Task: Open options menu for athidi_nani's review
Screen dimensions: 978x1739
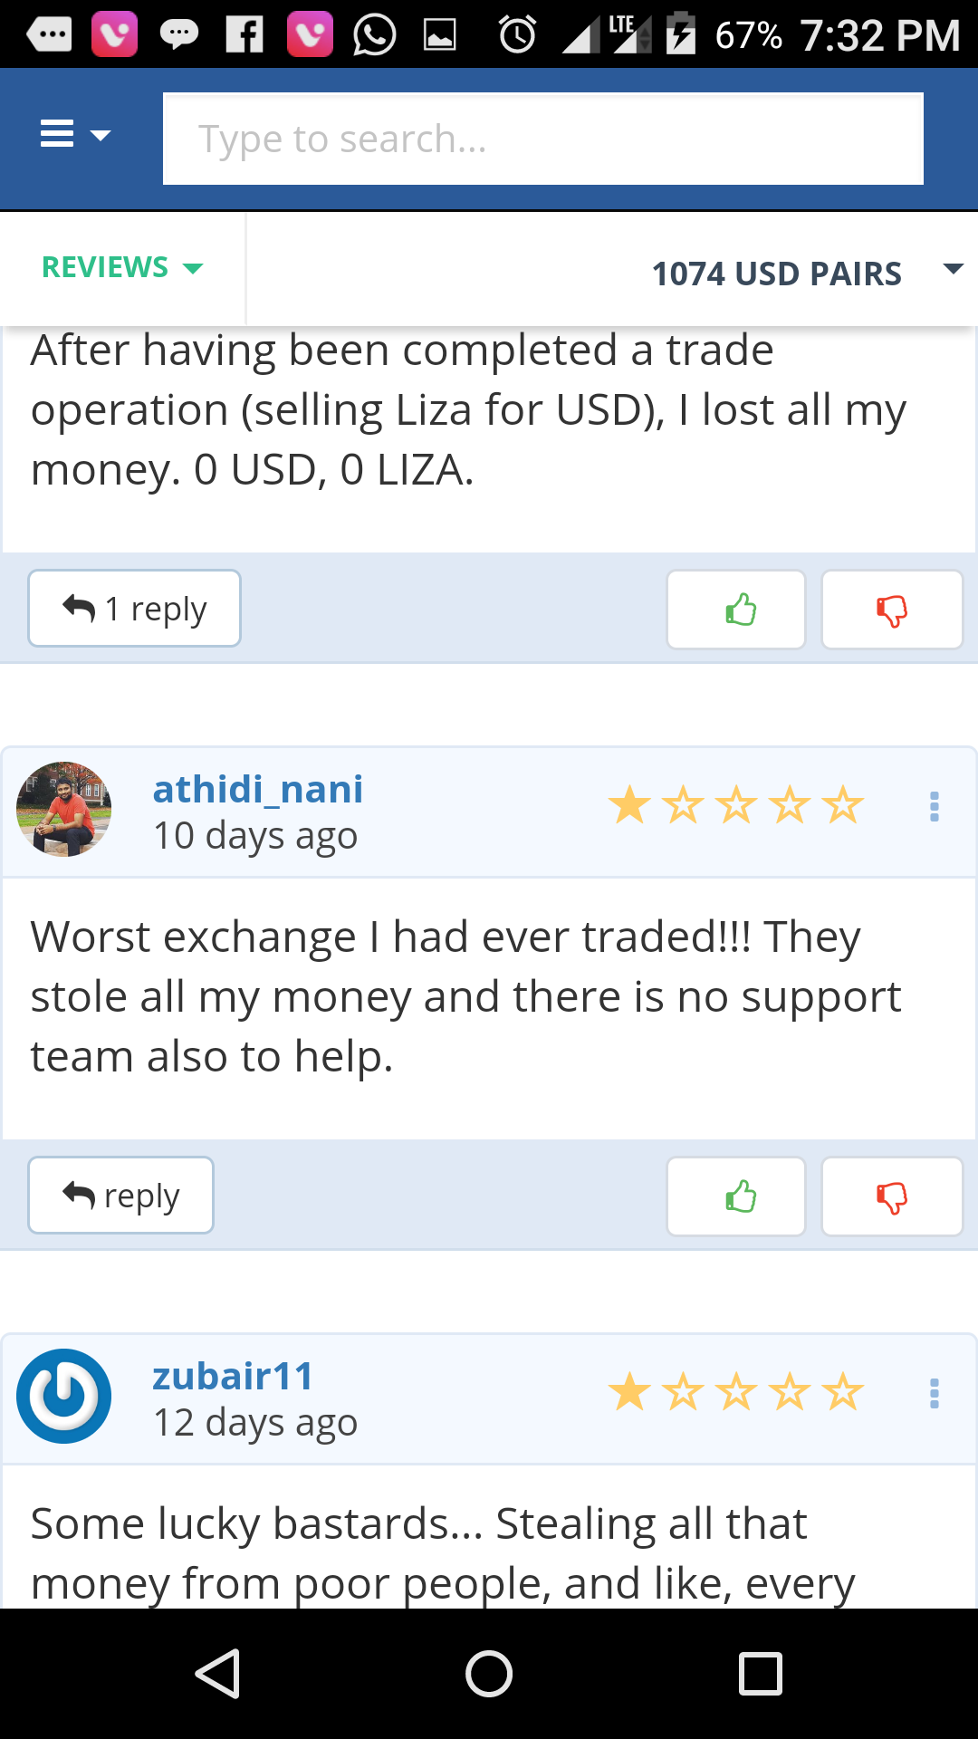Action: click(x=935, y=806)
